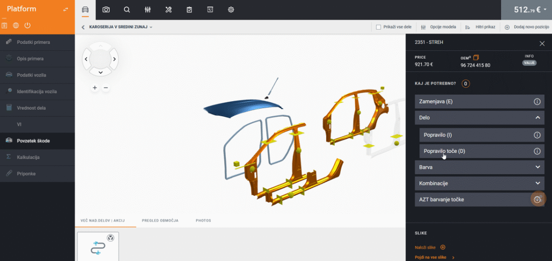Click Dodaj novo pozicijo button
The width and height of the screenshot is (552, 261).
526,27
